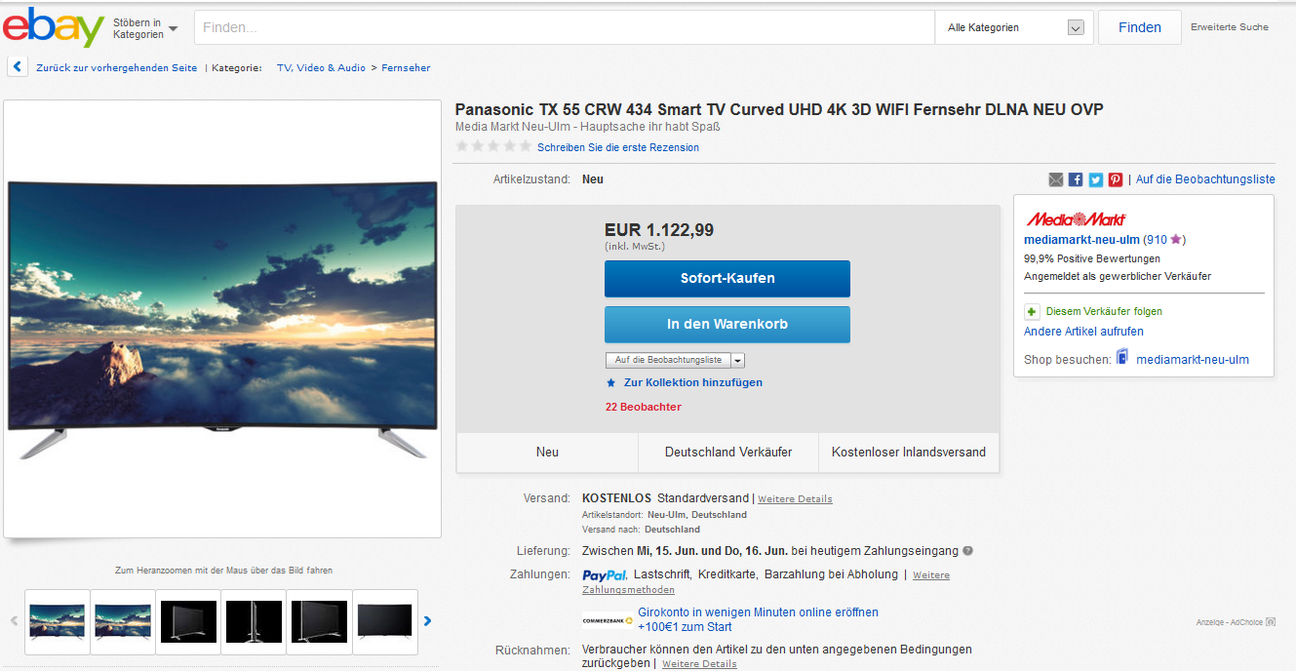Open Weitere Details in the Versand row
Screen dimensions: 1296x671
click(795, 499)
